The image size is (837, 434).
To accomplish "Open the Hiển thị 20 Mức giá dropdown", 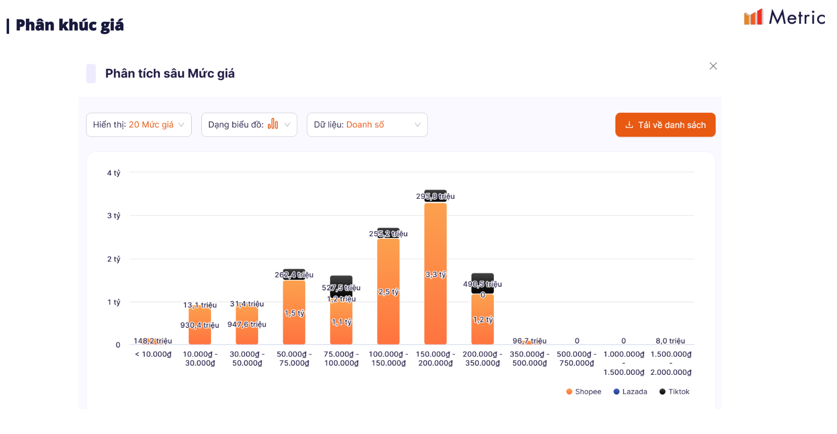I will [x=139, y=125].
